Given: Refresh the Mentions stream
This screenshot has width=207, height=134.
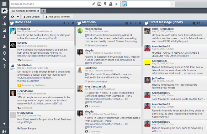Looking at the screenshot, I should [x=131, y=23].
